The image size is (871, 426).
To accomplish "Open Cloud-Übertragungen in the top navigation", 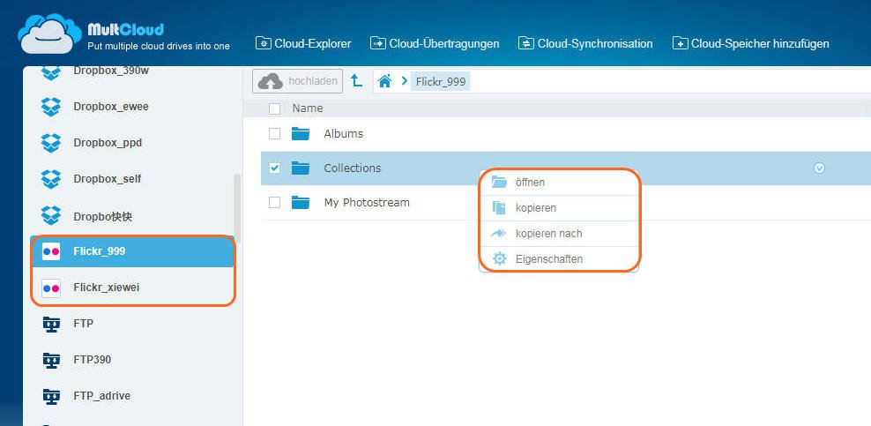I will pos(435,43).
